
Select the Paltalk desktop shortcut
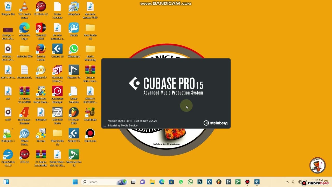point(74,30)
